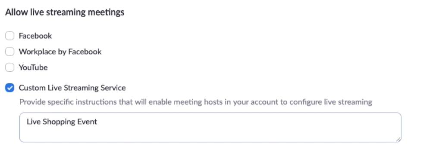Click the 'Allow live streaming meetings' heading
Screen dimensions: 427x165
coord(65,12)
